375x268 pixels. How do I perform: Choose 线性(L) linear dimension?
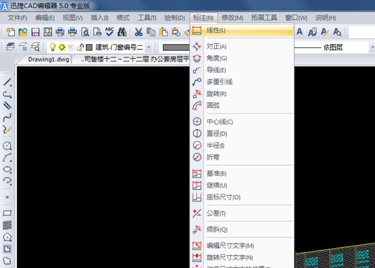242,30
